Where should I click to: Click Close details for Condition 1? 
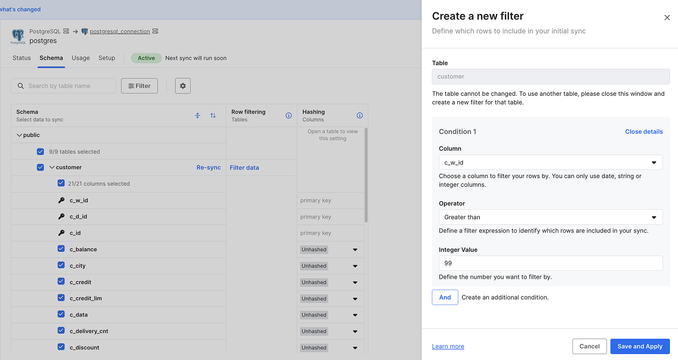(644, 132)
